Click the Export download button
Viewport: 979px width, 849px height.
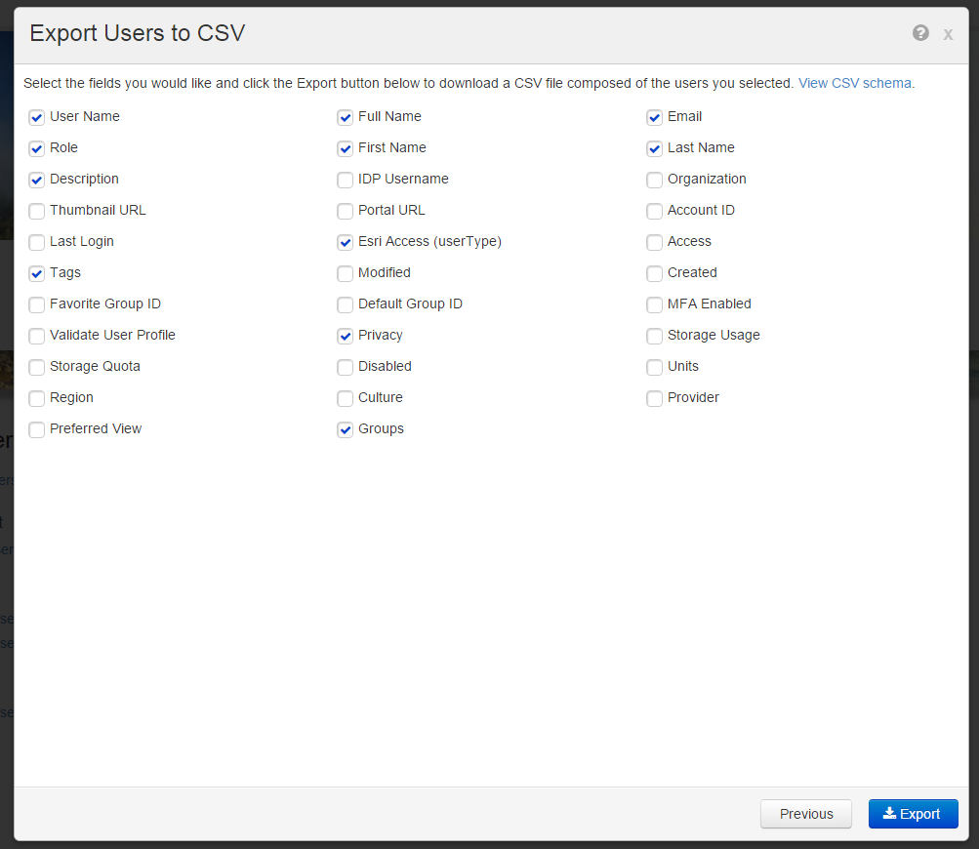pos(913,814)
